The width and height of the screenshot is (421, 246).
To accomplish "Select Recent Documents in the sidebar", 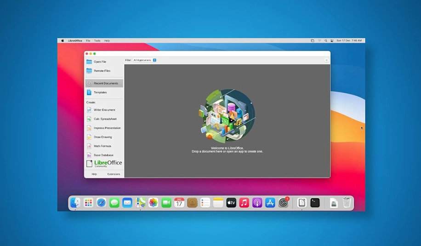I will point(104,83).
